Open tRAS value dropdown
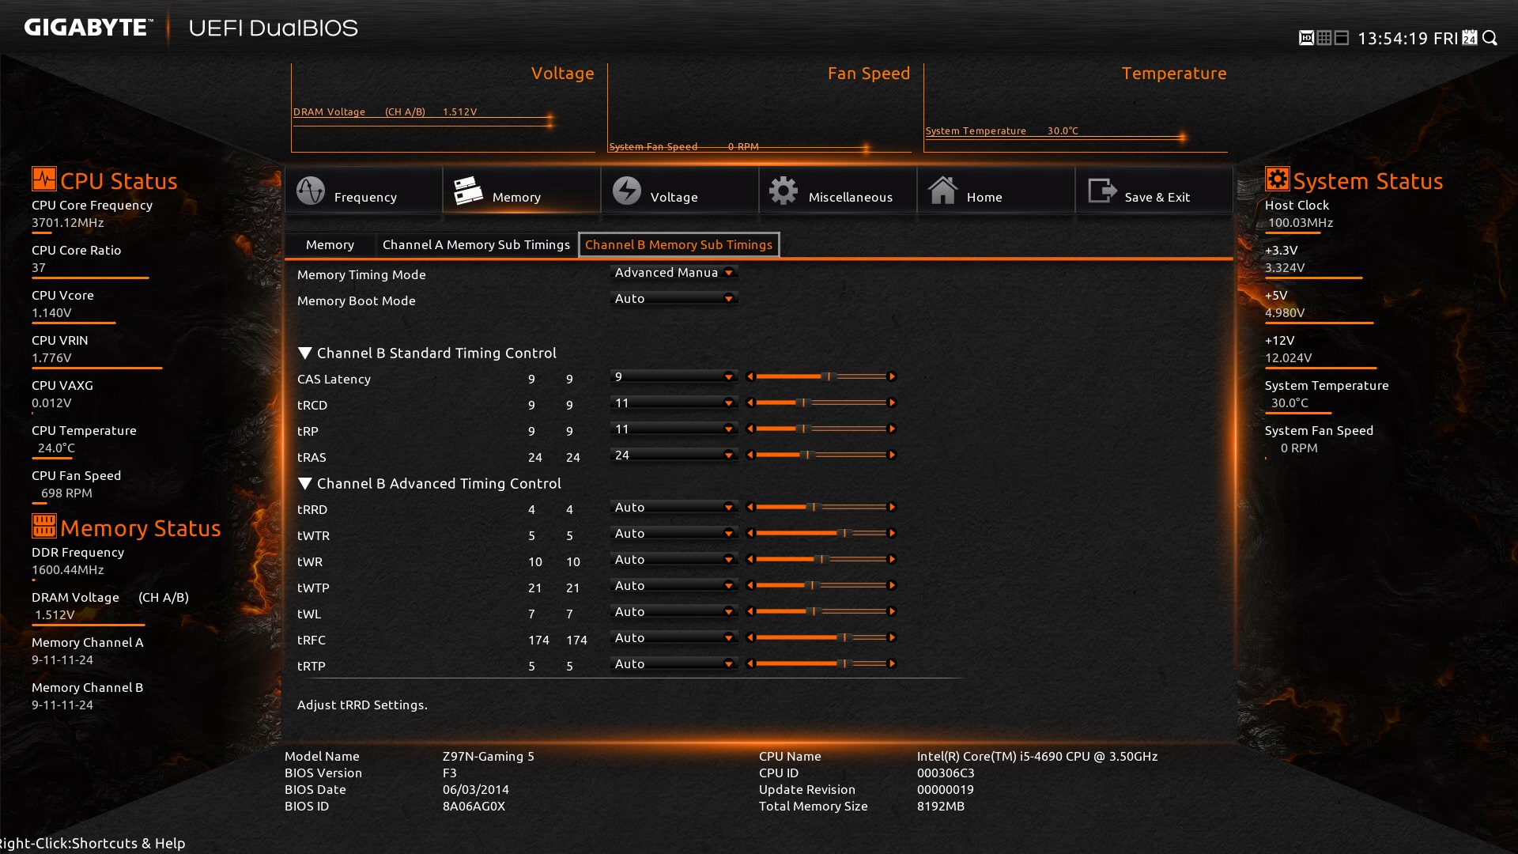Viewport: 1518px width, 854px height. 674,455
